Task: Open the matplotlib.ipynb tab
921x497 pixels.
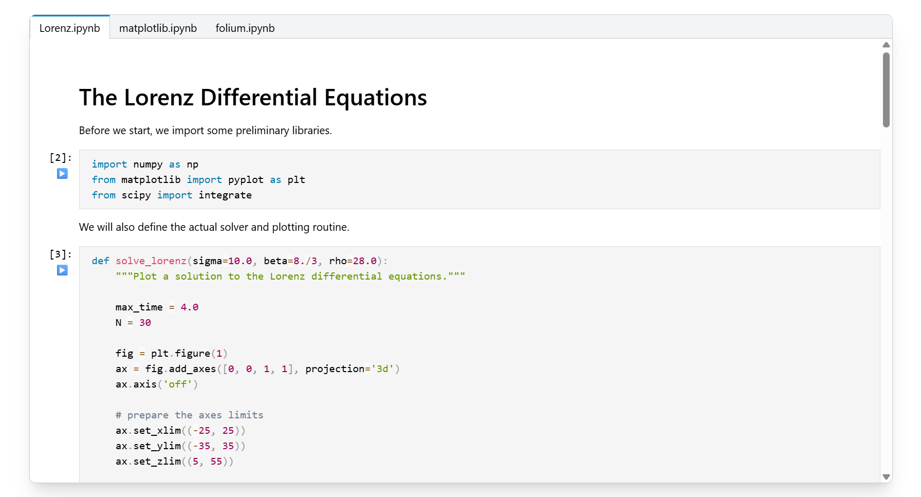Action: coord(158,28)
